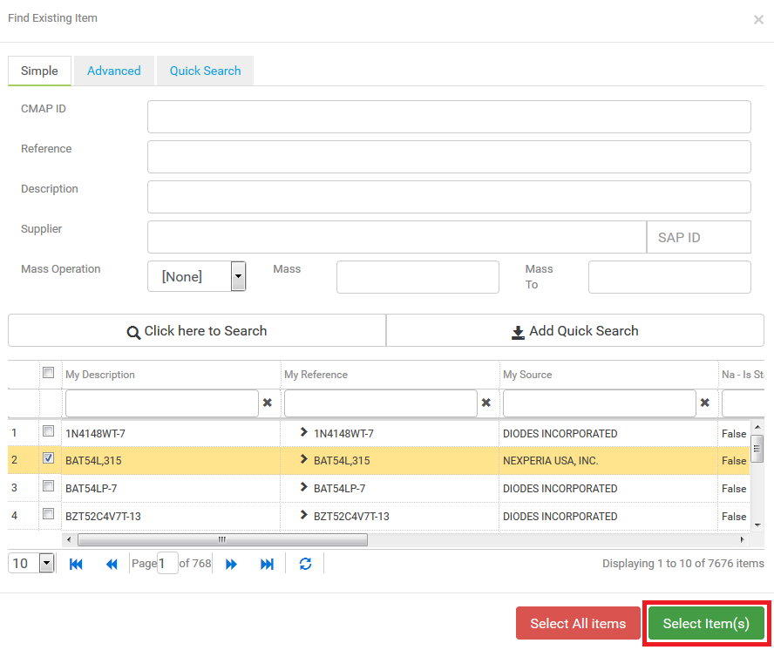This screenshot has height=650, width=774.
Task: Clear the My Reference filter
Action: click(x=486, y=403)
